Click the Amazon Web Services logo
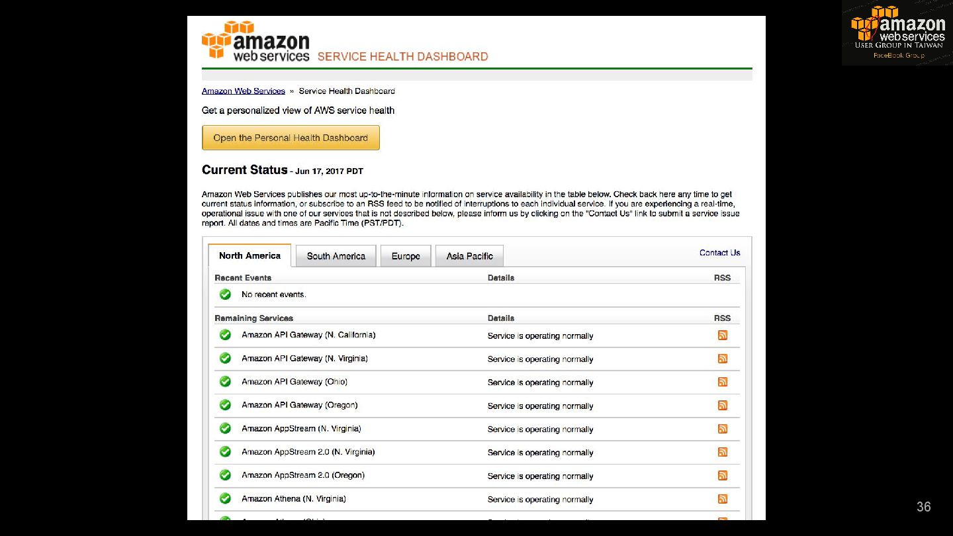Screen dimensions: 953x536 click(255, 42)
